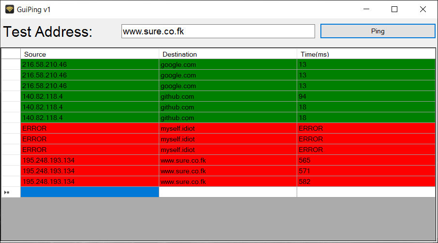Maximize the GuiPing window
The height and width of the screenshot is (243, 438).
pos(394,9)
